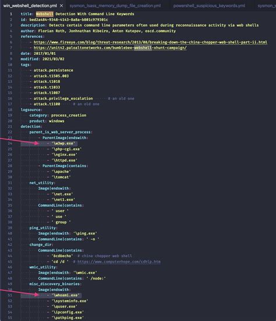Click line number 51 in the gutter

(10, 295)
